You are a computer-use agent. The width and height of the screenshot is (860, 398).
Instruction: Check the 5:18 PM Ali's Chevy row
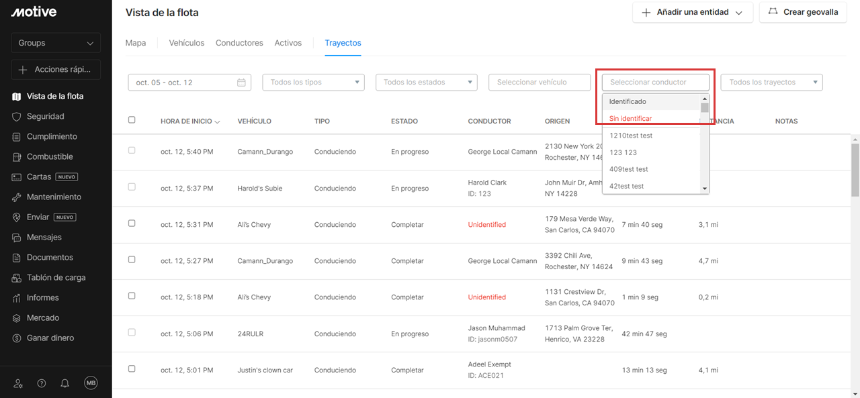coord(132,295)
